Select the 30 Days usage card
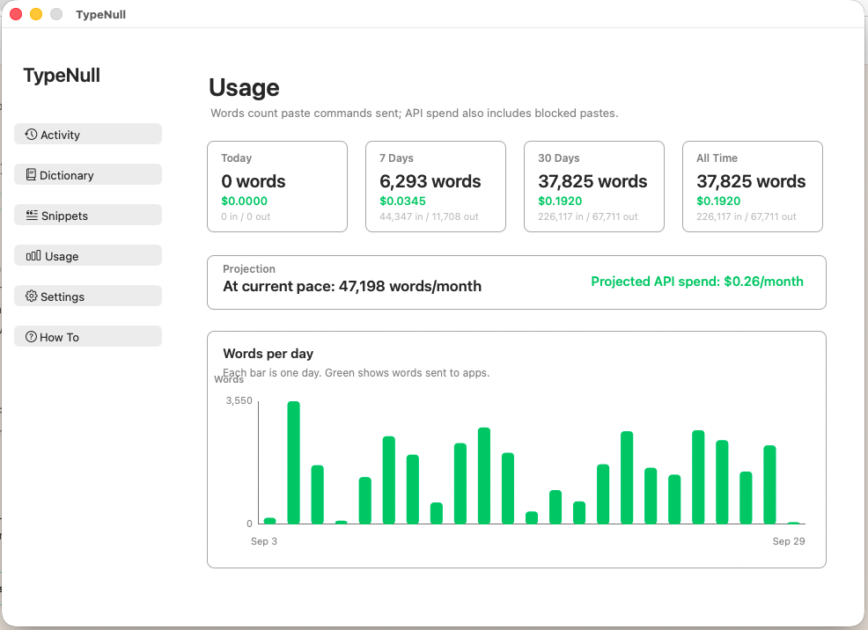Viewport: 868px width, 630px height. (594, 187)
